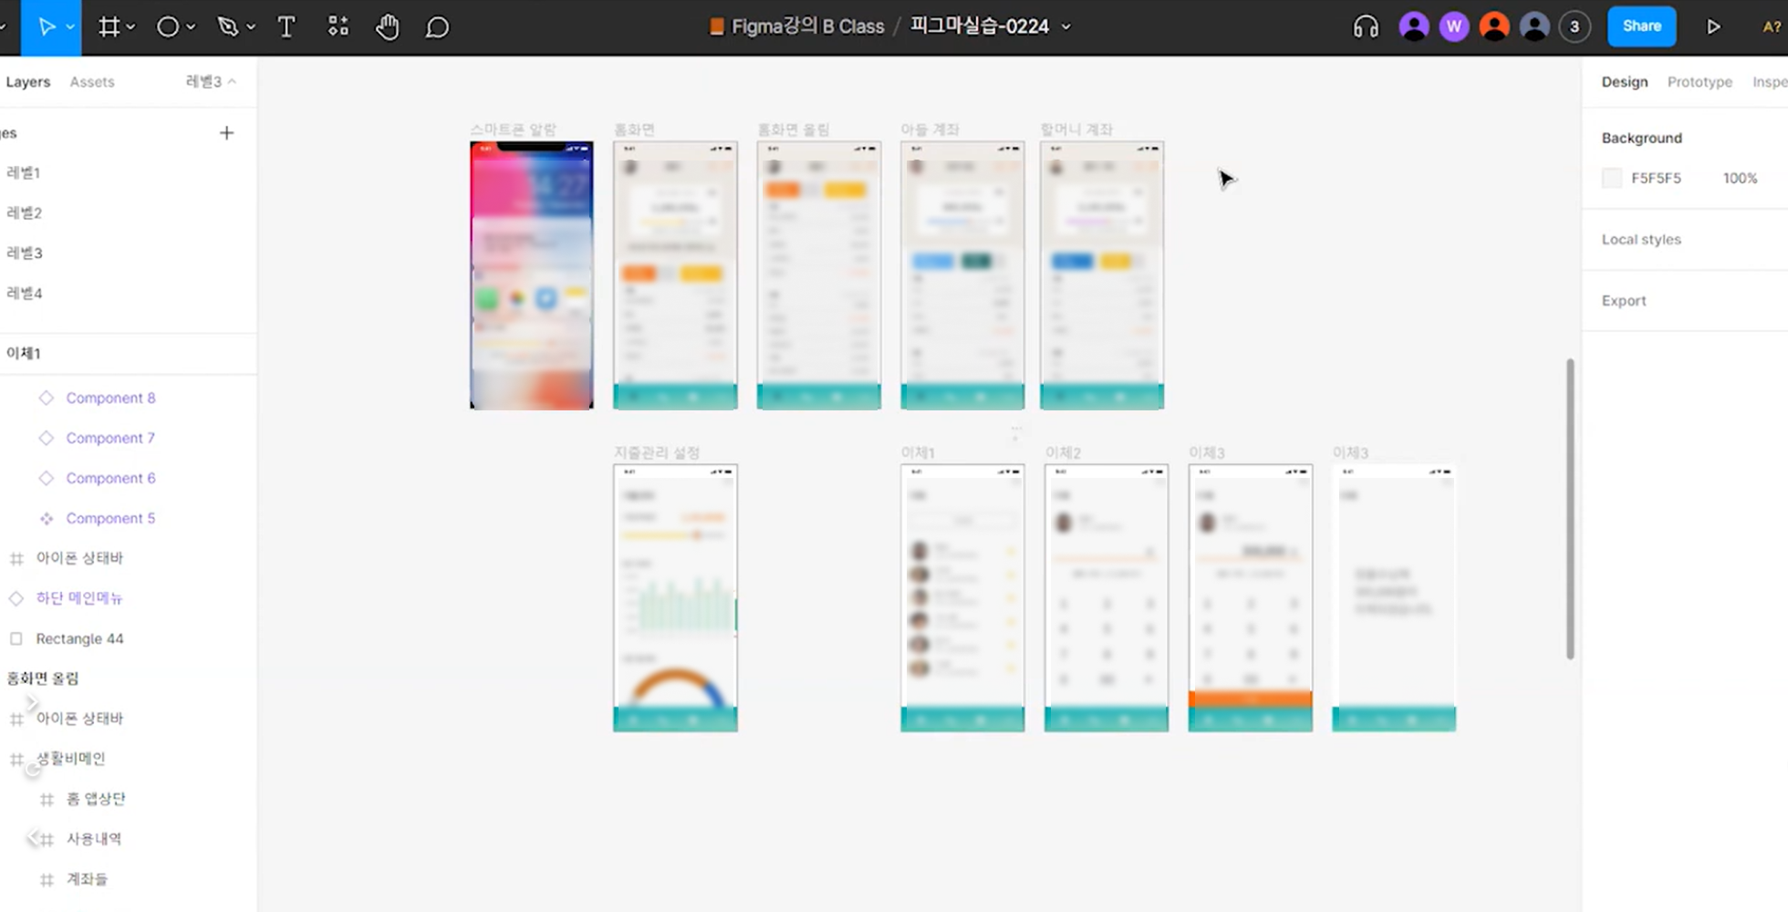Switch to the Assets tab
This screenshot has width=1788, height=912.
[x=92, y=82]
